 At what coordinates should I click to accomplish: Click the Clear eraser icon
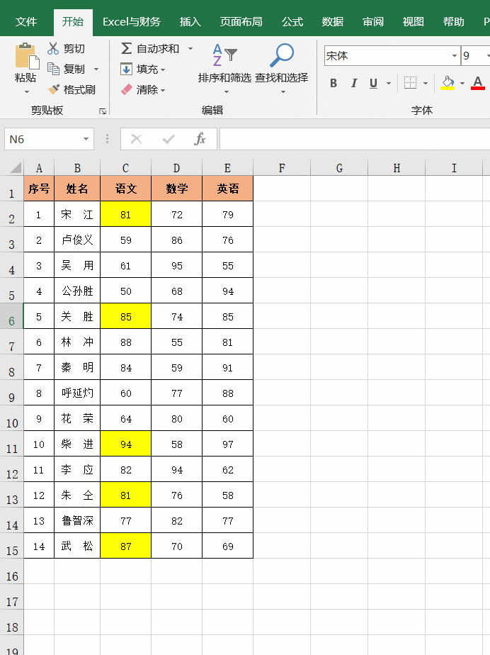[x=127, y=89]
